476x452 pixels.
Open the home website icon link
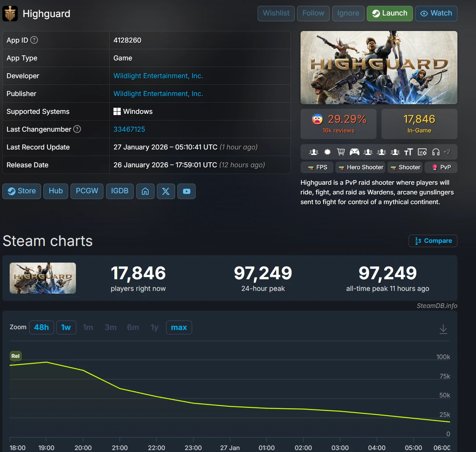[145, 191]
